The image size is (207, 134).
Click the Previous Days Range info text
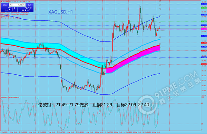point(20,12)
